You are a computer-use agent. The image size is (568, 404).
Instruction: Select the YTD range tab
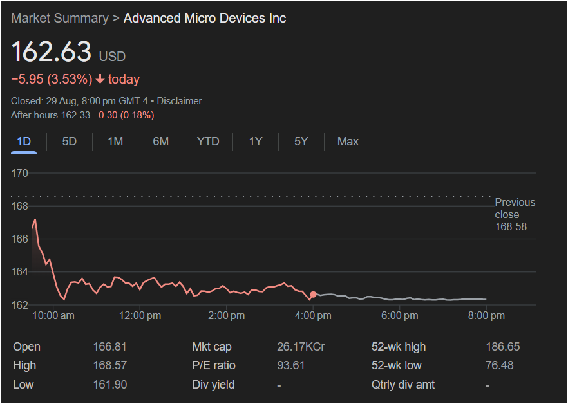[208, 142]
